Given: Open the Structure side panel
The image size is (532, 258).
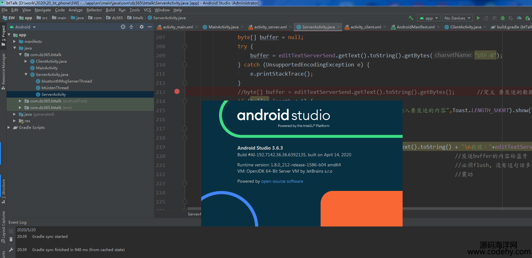Looking at the screenshot, I should coord(3,191).
